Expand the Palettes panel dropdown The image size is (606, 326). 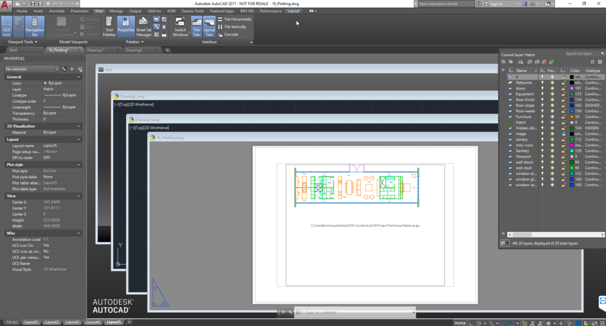coord(134,42)
